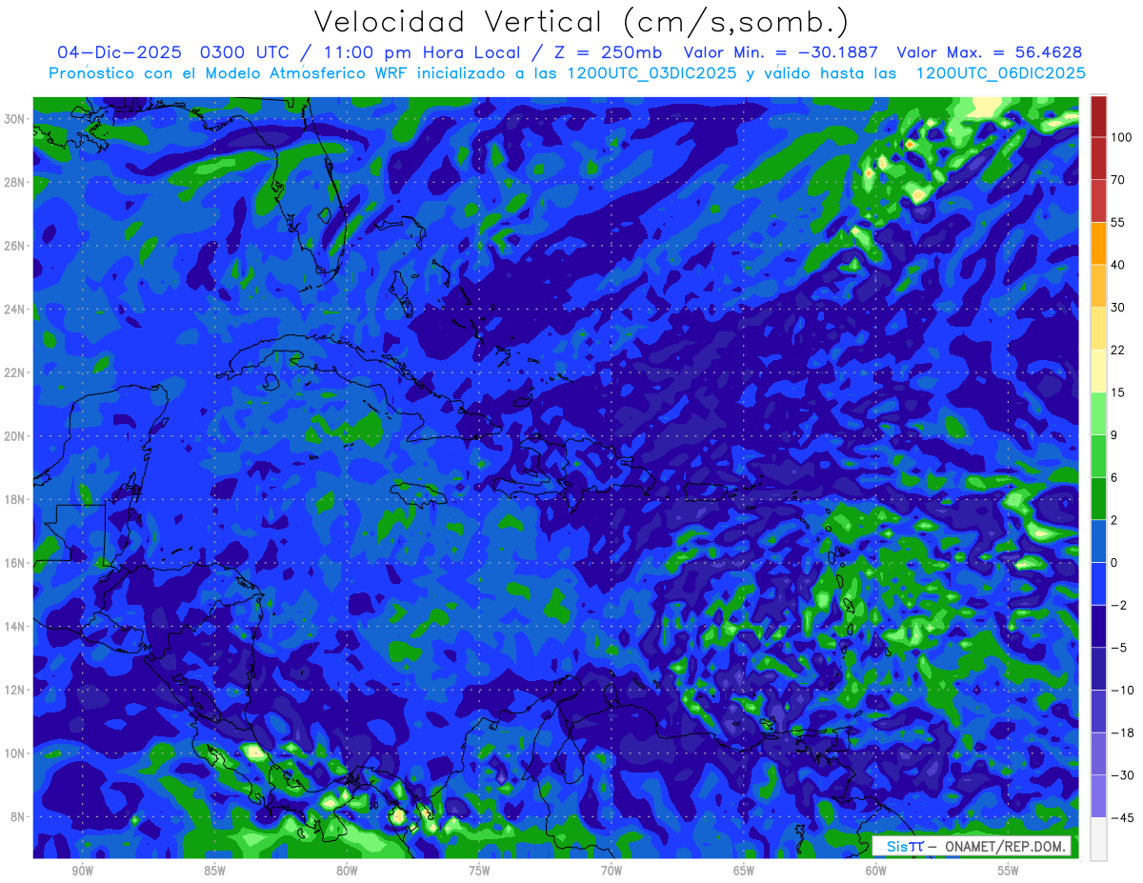
Task: Click the bright blue swatch between 0 and -2
Action: 1099,583
